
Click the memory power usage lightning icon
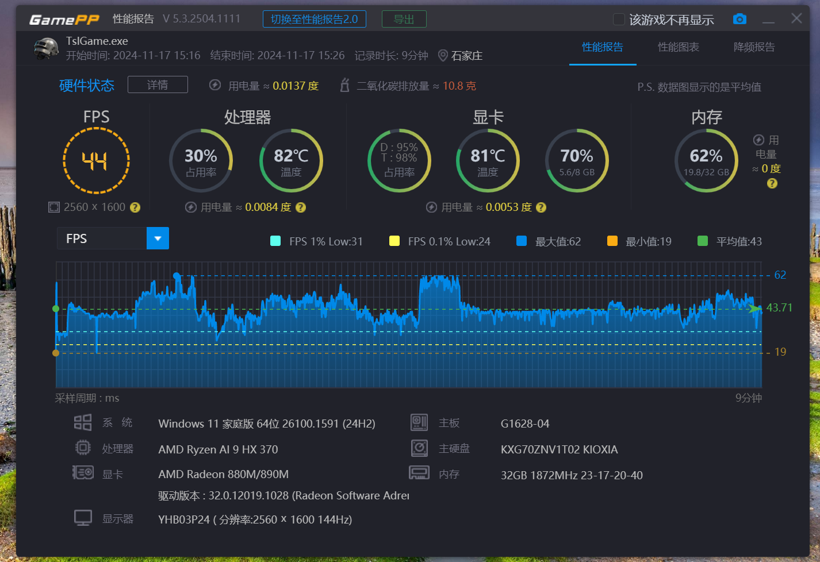[758, 140]
